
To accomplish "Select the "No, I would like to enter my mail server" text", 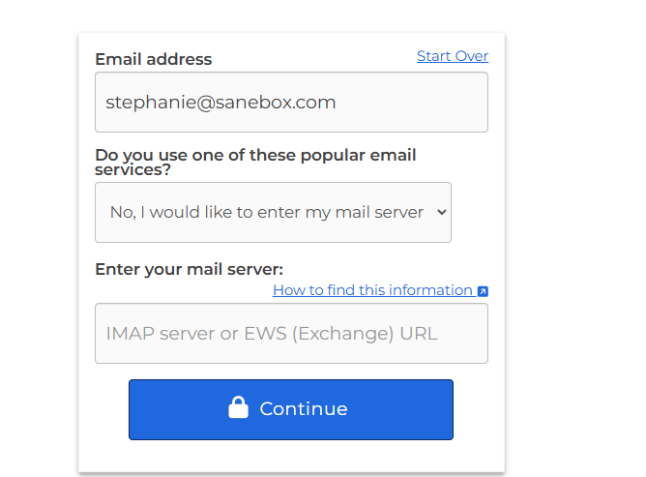I will [266, 212].
